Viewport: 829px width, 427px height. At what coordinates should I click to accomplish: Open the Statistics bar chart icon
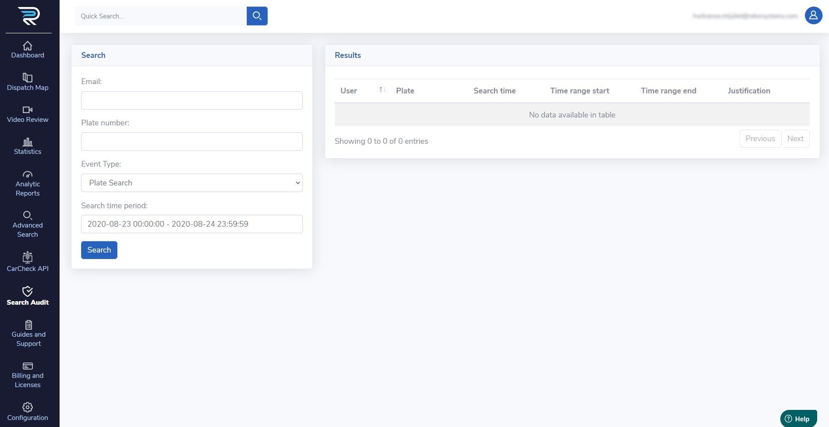[28, 142]
